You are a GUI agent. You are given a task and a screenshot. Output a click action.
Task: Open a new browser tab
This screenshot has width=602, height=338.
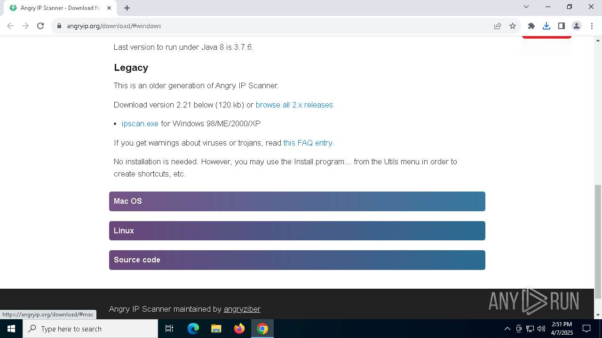pos(127,8)
